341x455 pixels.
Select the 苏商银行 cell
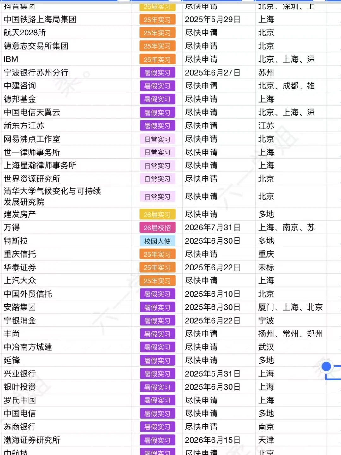[66, 427]
